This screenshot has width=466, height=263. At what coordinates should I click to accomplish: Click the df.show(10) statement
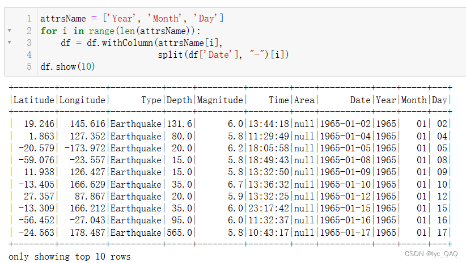click(x=67, y=66)
